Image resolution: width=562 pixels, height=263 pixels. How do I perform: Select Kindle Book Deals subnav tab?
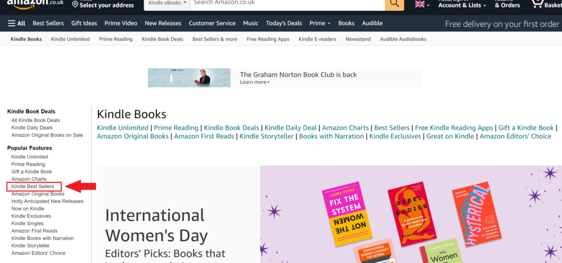162,39
